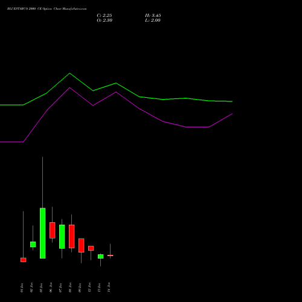Click the 06 Jan date label
Image resolution: width=302 pixels, height=302 pixels.
[x=51, y=288]
